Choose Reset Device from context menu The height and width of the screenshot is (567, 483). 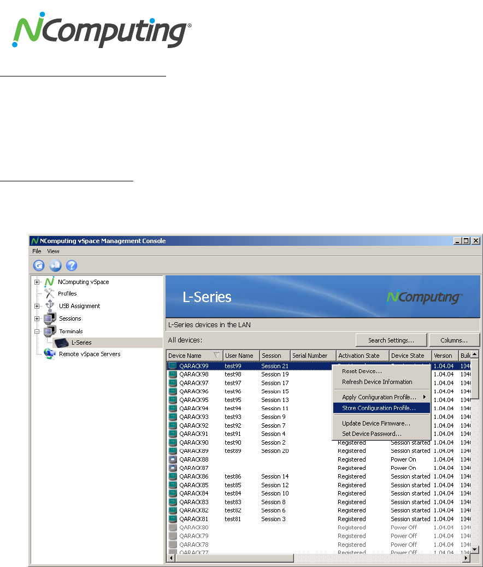coord(381,371)
